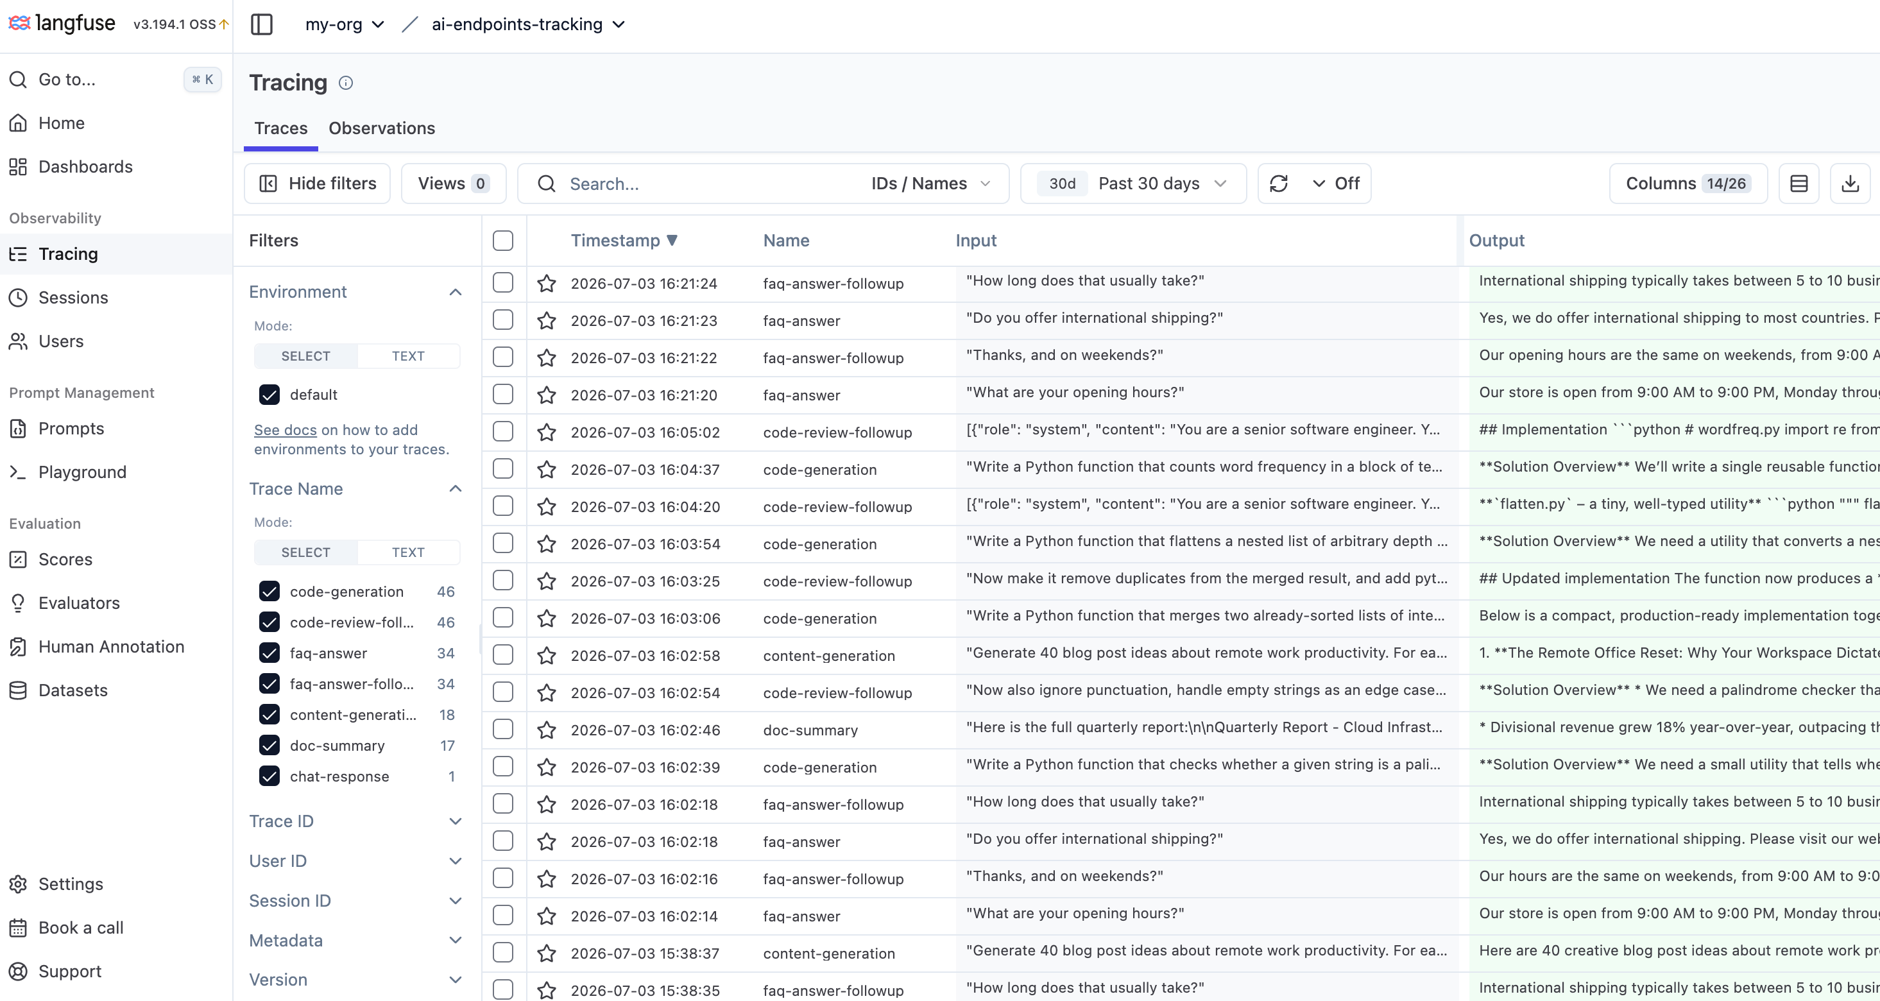Viewport: 1880px width, 1001px height.
Task: Open the ai-endpoints-tracking project dropdown
Action: 527,24
